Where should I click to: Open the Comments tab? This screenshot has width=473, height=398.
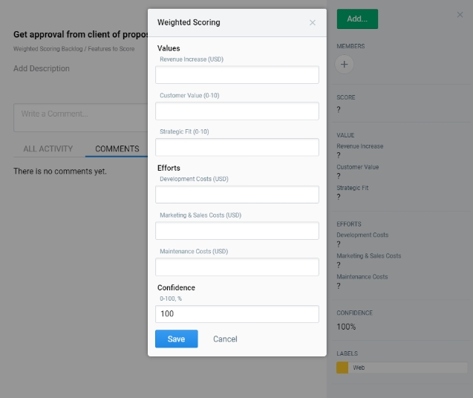(117, 149)
